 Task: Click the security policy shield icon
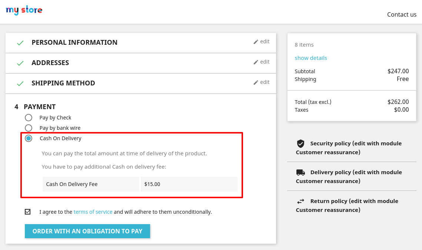(x=300, y=143)
